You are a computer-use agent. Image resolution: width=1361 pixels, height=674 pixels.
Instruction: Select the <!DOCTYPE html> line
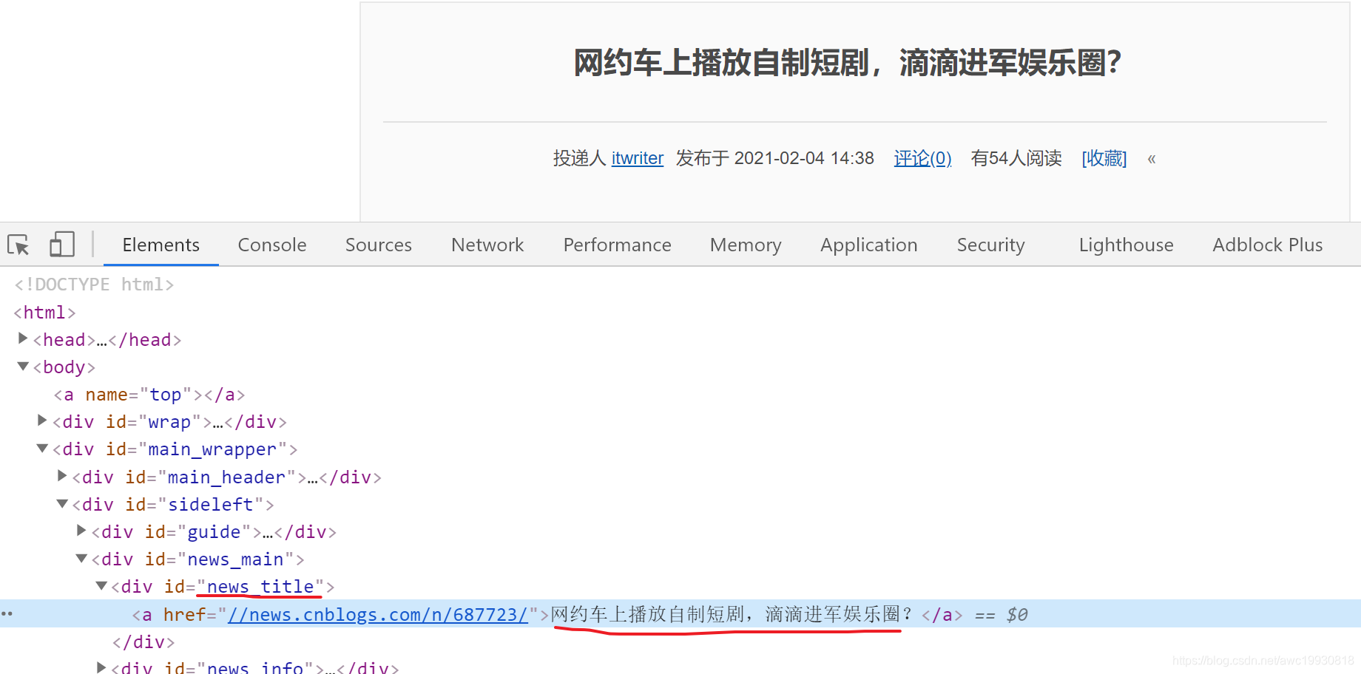point(94,285)
